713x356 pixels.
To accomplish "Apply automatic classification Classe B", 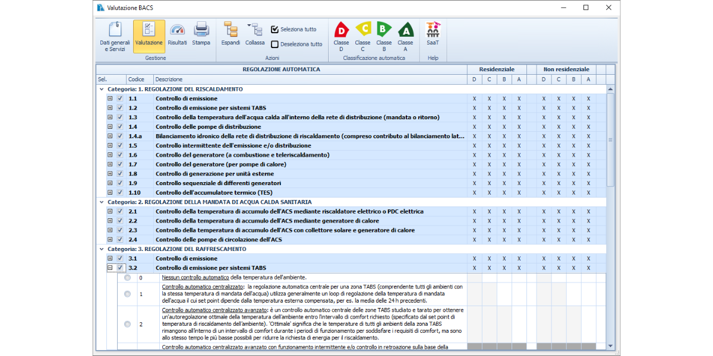I will point(384,37).
